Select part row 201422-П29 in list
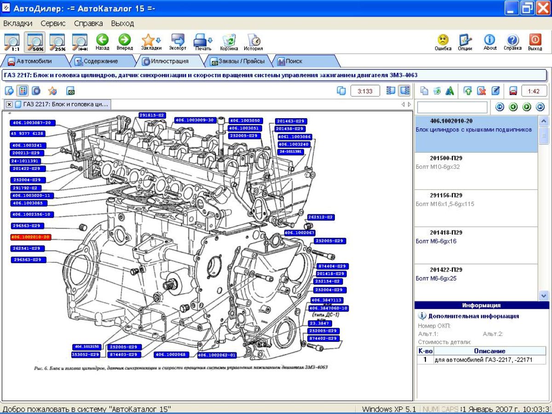Screen dimensions: 552x414 [x=476, y=282]
